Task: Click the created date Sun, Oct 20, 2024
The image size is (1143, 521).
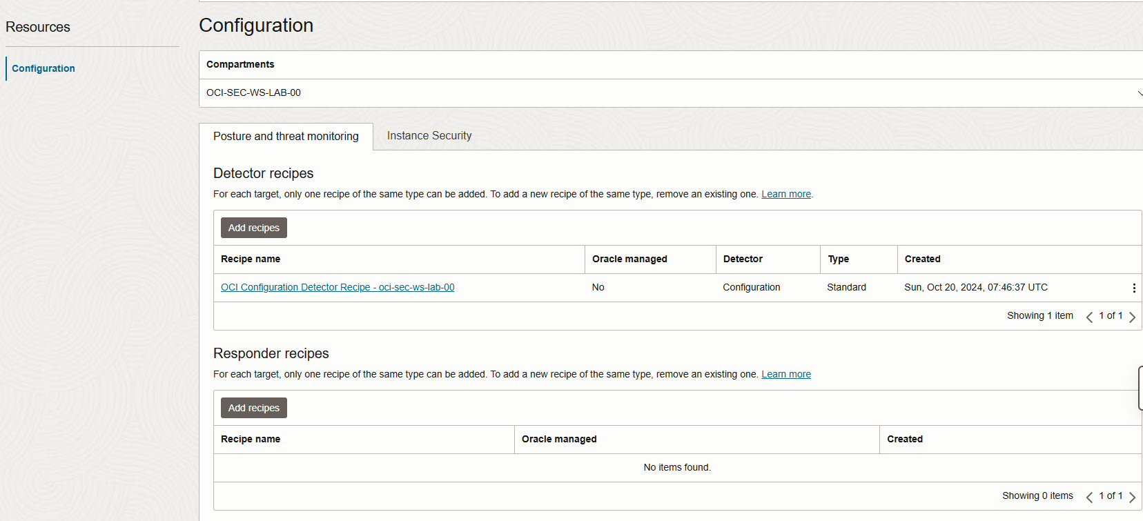Action: pyautogui.click(x=976, y=287)
